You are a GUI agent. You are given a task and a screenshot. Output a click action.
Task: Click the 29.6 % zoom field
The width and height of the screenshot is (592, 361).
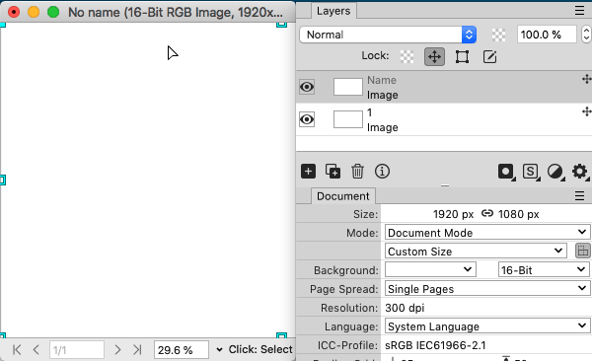(182, 350)
